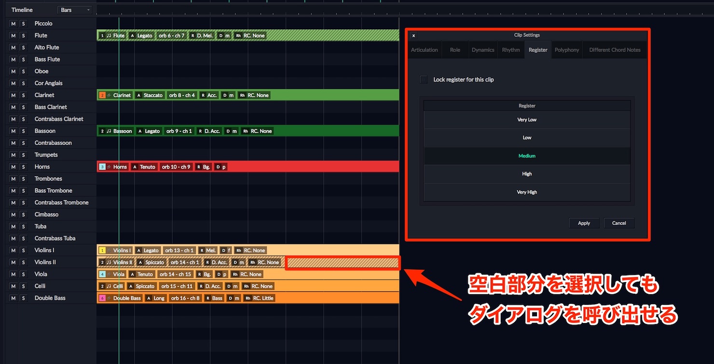Switch to the Role tab
714x364 pixels.
pos(455,50)
